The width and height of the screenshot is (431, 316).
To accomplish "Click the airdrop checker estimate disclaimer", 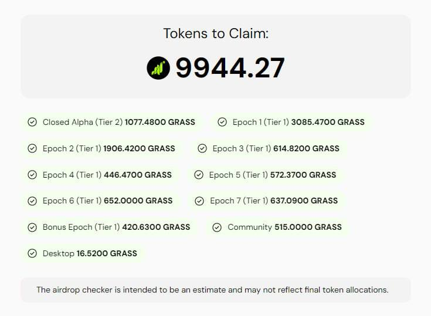I will [212, 290].
